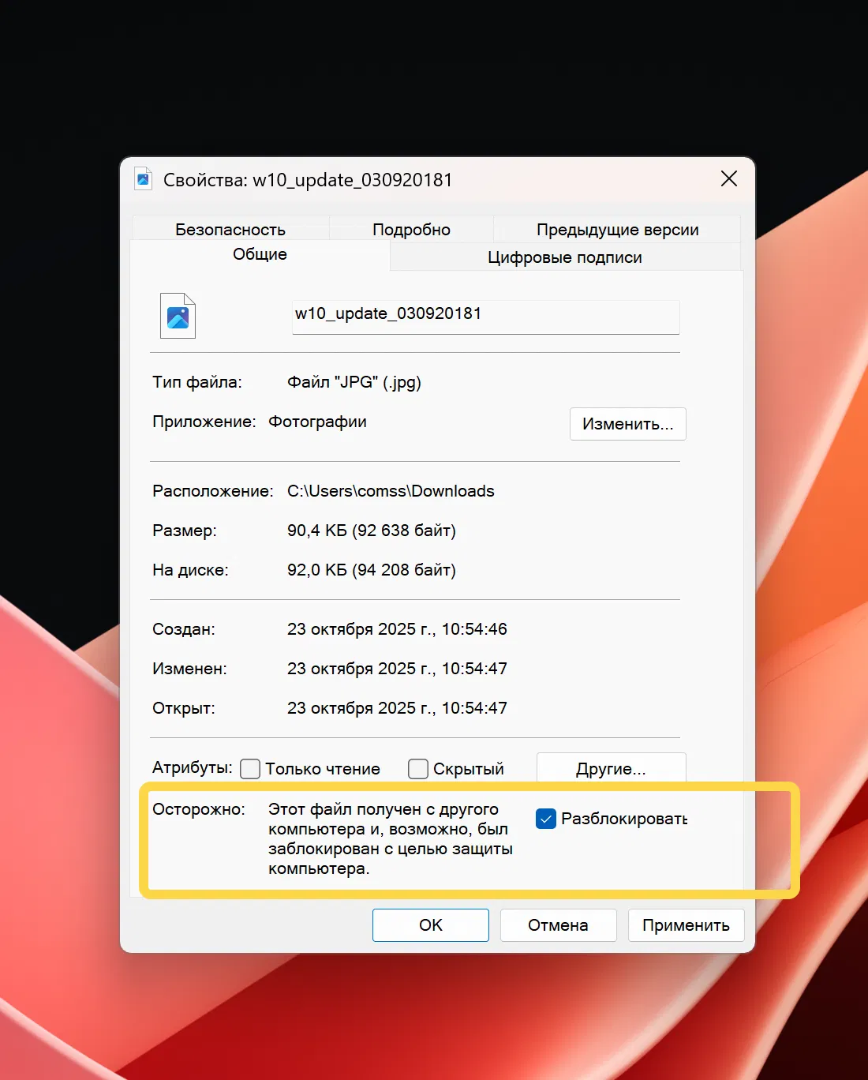Image resolution: width=868 pixels, height=1080 pixels.
Task: Click the Осторожно warning description text
Action: pyautogui.click(x=391, y=839)
